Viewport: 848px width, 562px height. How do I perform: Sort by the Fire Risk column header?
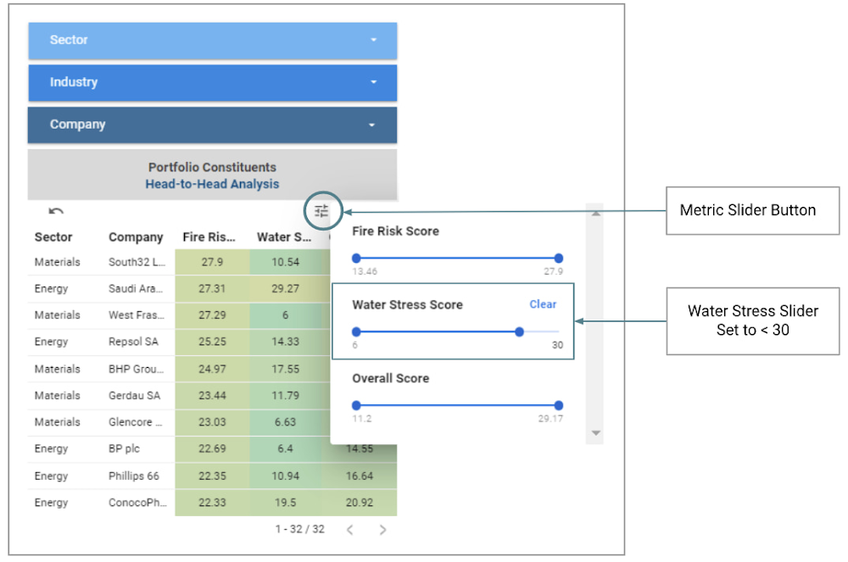[x=209, y=237]
